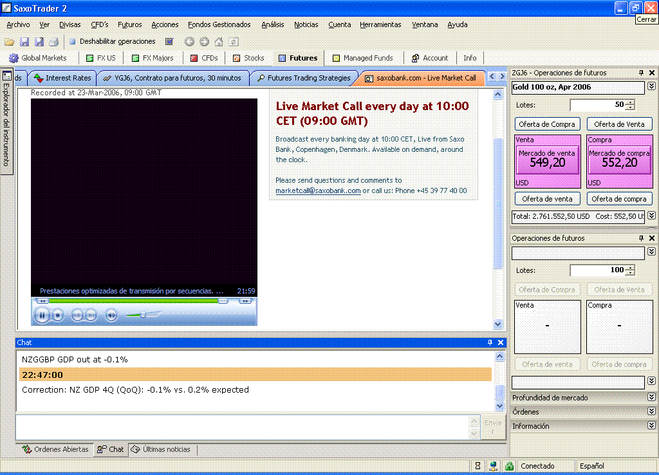Expand the Información section
659x475 pixels.
(x=651, y=425)
